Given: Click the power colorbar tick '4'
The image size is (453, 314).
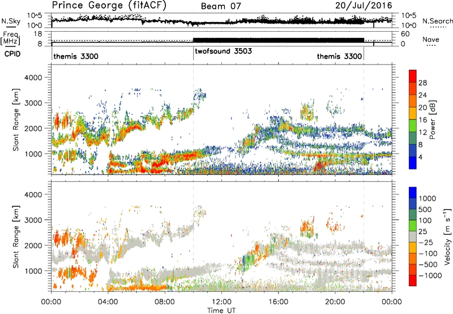Looking at the screenshot, I should [x=421, y=158].
